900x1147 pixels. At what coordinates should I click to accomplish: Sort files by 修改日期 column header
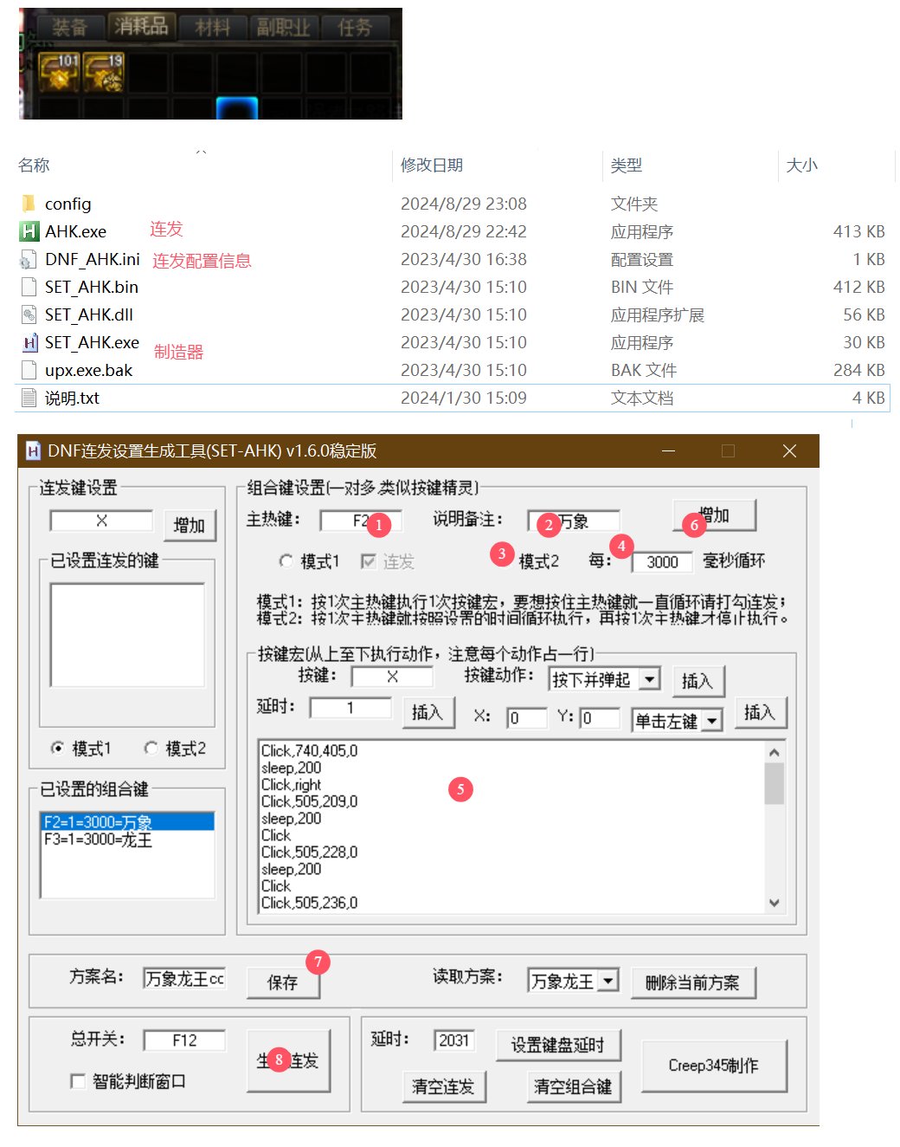point(431,165)
